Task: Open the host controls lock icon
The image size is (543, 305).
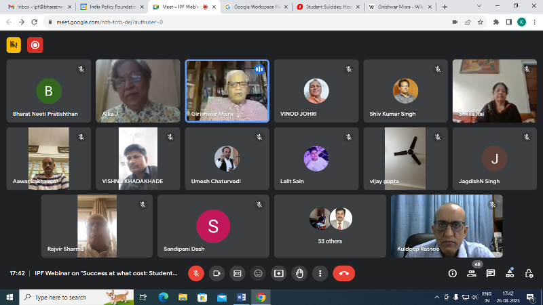Action: [528, 273]
